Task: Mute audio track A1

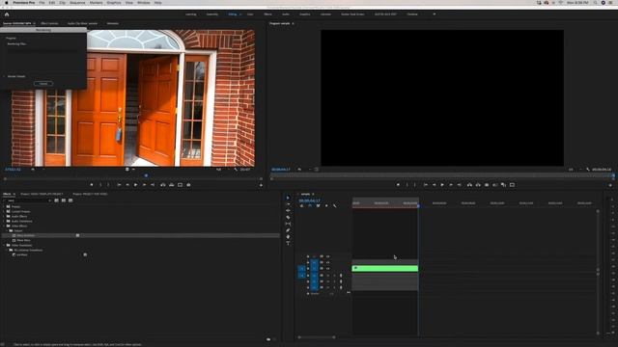Action: point(327,276)
